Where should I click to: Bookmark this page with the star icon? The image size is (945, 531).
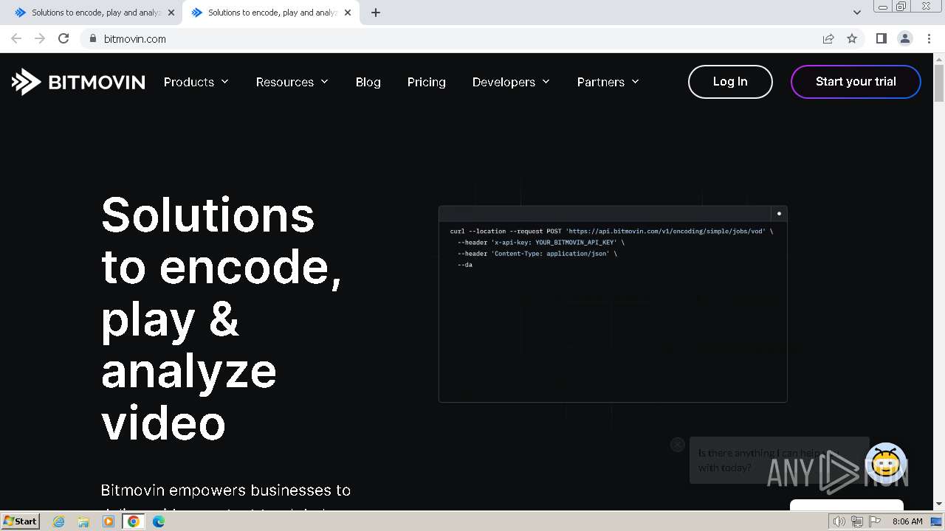pyautogui.click(x=852, y=38)
